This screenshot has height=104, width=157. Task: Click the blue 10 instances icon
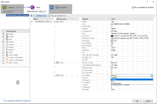tap(52, 8)
